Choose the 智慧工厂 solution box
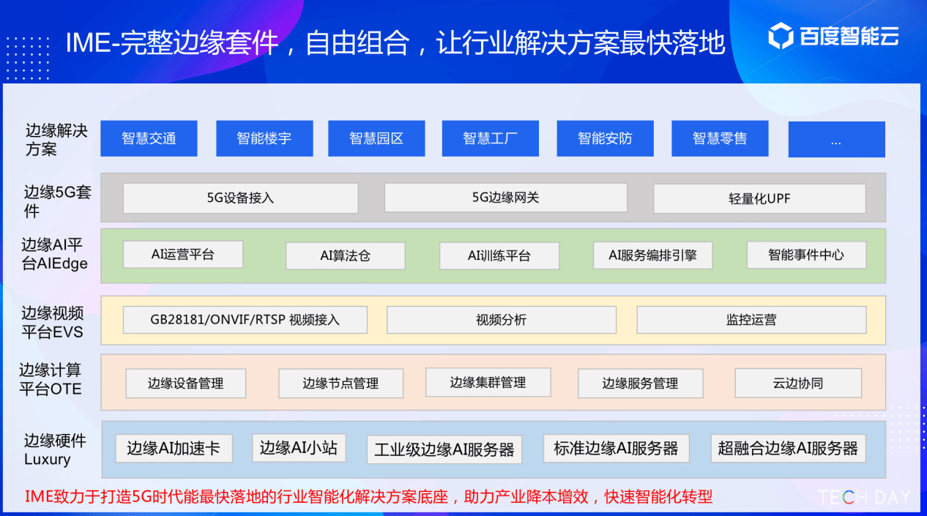 (491, 138)
